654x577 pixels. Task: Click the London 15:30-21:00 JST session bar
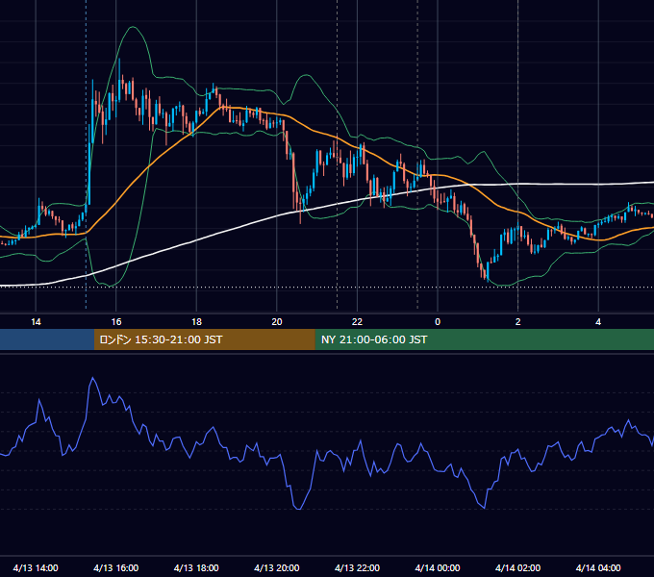pyautogui.click(x=205, y=339)
